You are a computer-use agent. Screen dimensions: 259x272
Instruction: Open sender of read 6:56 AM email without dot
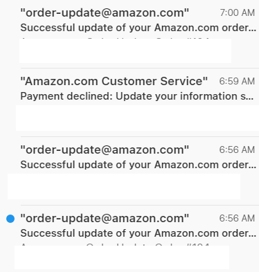(x=105, y=149)
